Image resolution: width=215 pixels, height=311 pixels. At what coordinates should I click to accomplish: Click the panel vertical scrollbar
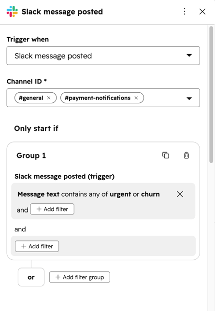click(x=211, y=95)
